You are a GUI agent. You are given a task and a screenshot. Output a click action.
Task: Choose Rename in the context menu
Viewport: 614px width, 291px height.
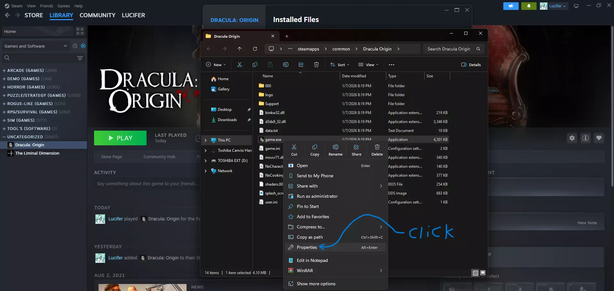click(x=336, y=150)
